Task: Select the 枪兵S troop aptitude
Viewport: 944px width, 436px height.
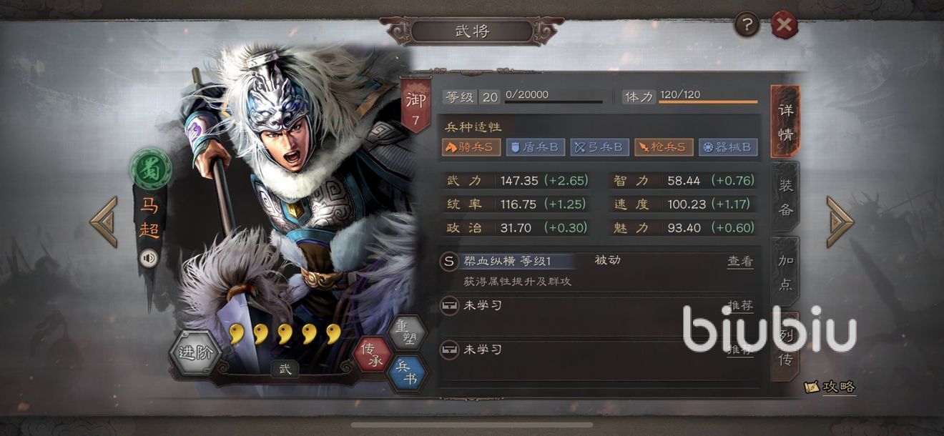Action: click(663, 147)
